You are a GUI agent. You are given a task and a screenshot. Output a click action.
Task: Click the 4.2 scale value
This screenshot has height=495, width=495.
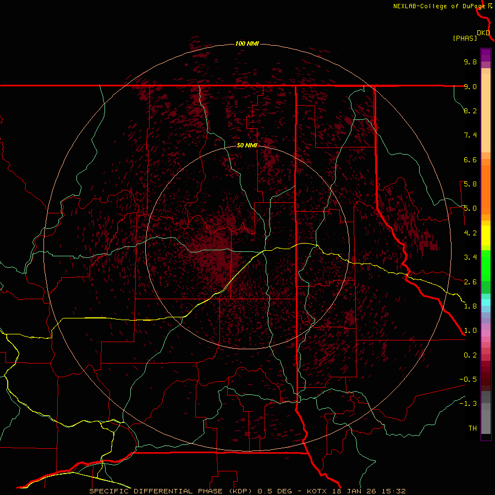pos(470,233)
